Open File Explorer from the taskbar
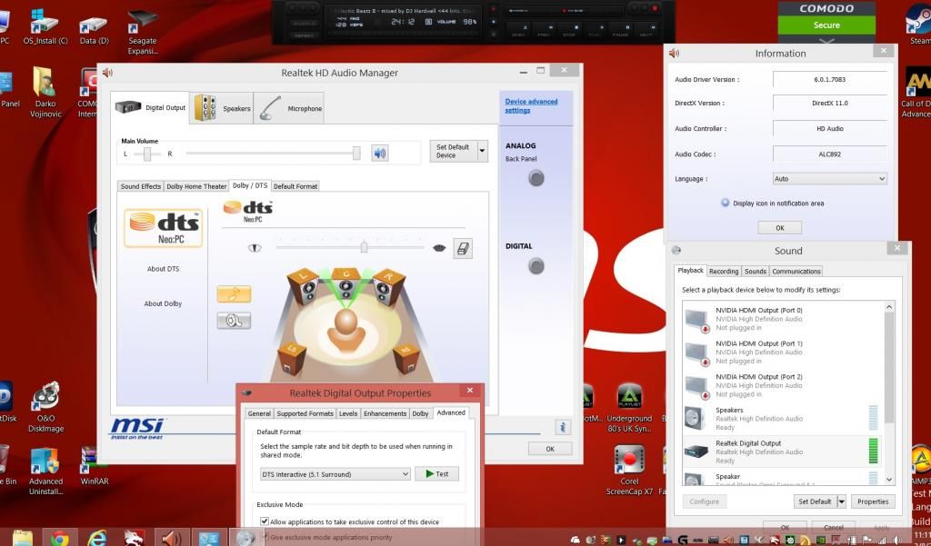The height and width of the screenshot is (546, 931). [23, 538]
